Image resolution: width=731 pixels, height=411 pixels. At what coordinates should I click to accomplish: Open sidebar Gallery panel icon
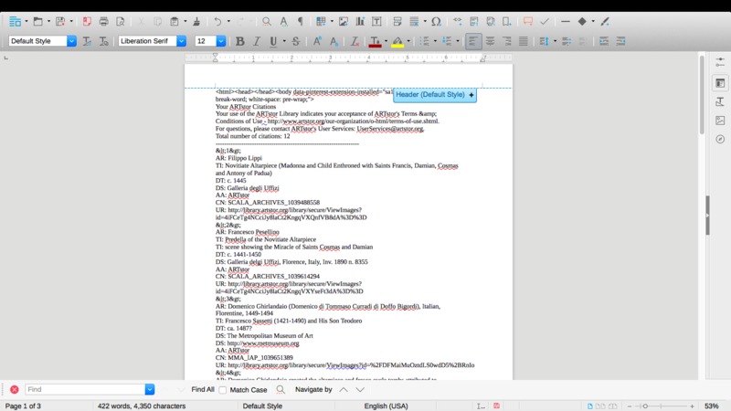pos(720,121)
